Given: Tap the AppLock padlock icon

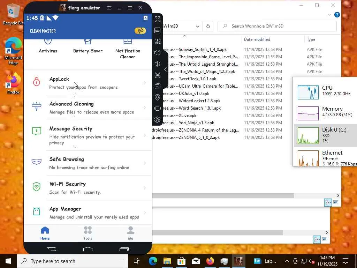Looking at the screenshot, I should point(36,82).
